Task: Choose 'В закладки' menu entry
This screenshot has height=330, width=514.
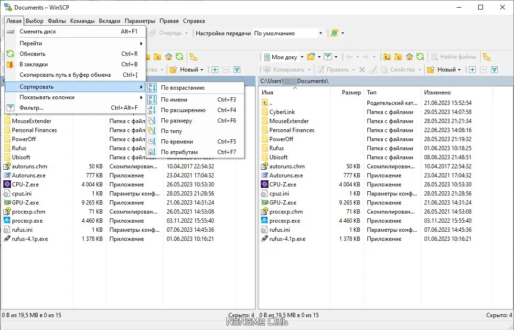Action: point(75,64)
